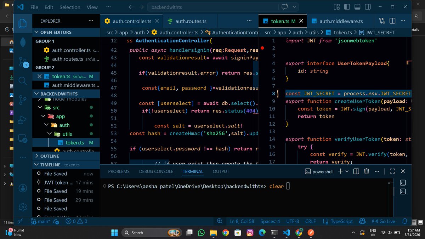Image resolution: width=425 pixels, height=239 pixels.
Task: Open Visual Studio Code from Windows taskbar
Action: click(x=286, y=233)
